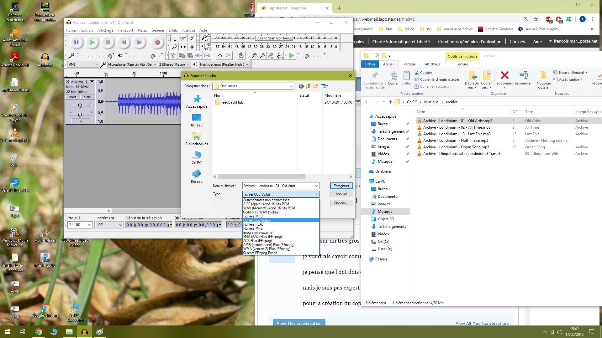
Task: Click the Zoom In magnifier icon
Action: click(254, 56)
